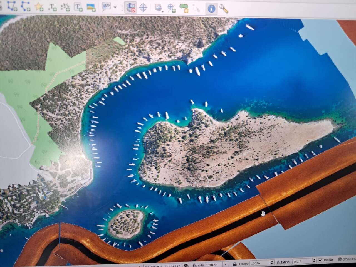Select the Picture Annotation tool
The width and height of the screenshot is (356, 267).
pos(91,8)
